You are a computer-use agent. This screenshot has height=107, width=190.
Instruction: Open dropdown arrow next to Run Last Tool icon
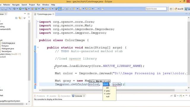tap(29, 9)
